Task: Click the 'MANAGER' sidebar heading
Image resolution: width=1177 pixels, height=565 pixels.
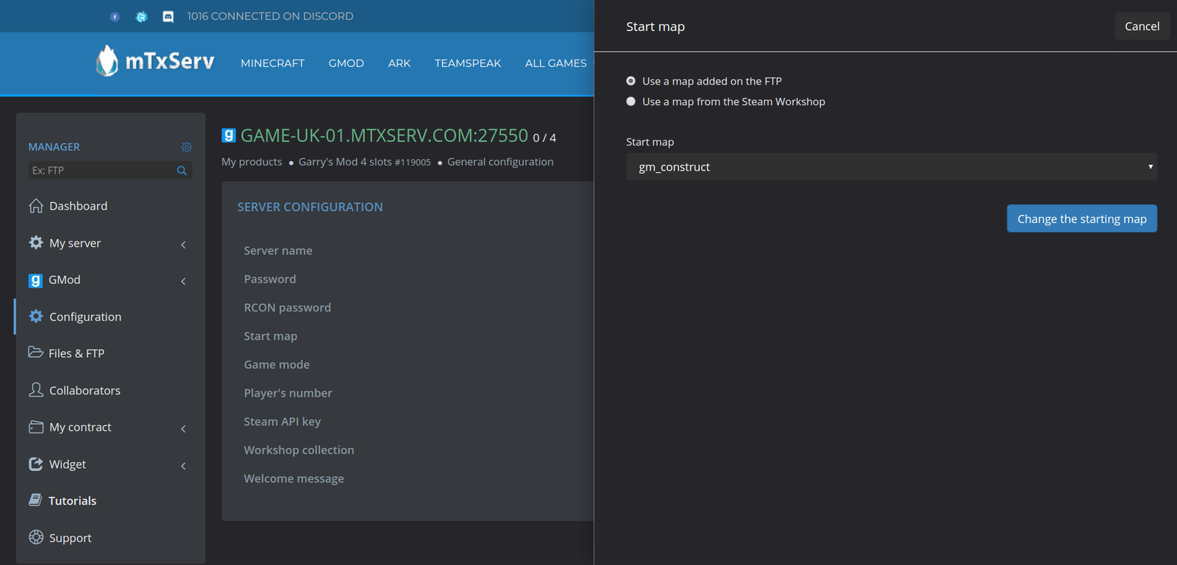Action: pos(54,147)
